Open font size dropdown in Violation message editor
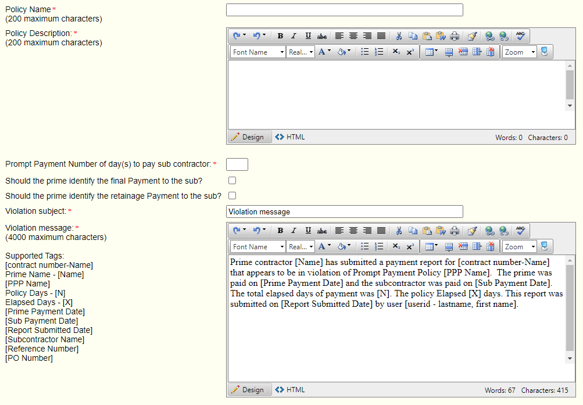The width and height of the screenshot is (583, 405). [301, 246]
